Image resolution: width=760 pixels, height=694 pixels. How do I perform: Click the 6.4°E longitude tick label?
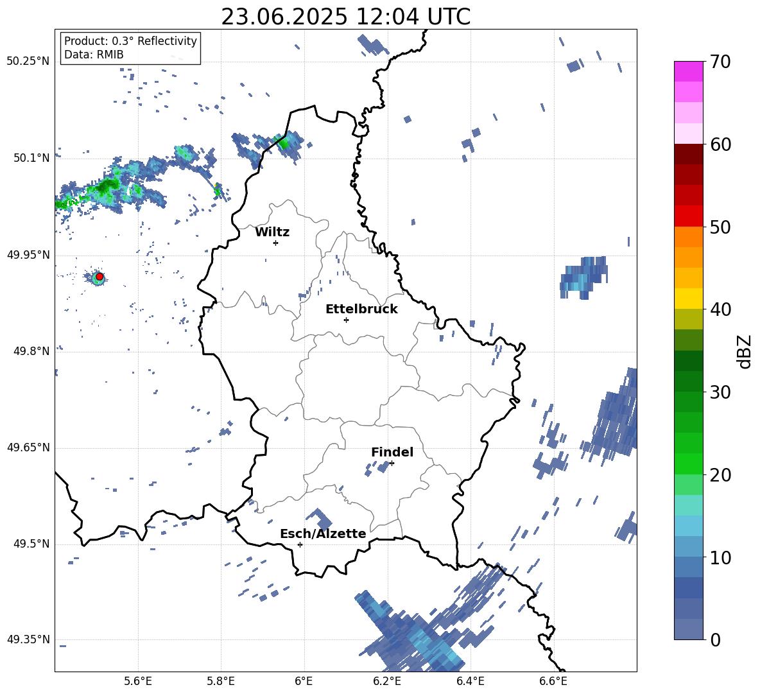(x=470, y=681)
